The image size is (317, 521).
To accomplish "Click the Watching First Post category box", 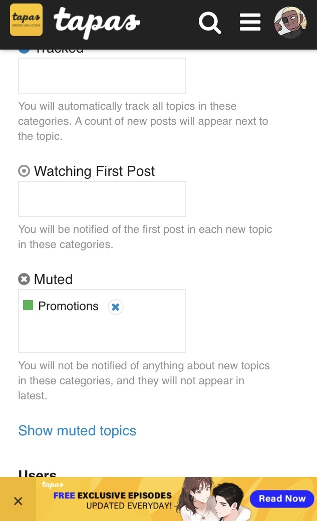I will tap(102, 199).
